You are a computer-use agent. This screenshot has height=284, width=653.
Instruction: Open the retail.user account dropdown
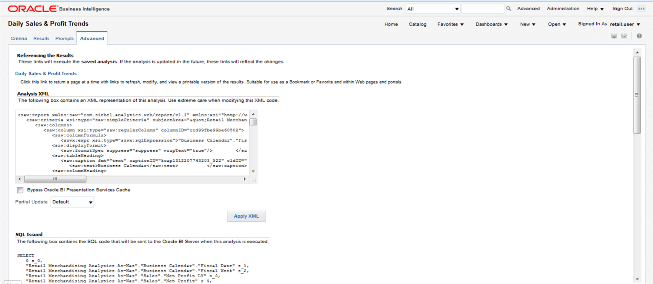625,24
